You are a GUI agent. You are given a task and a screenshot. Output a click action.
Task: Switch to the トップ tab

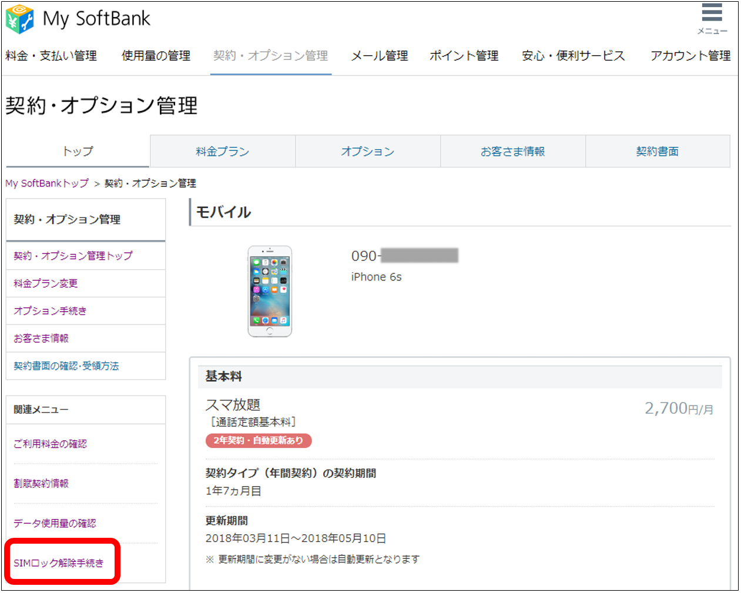pos(78,151)
